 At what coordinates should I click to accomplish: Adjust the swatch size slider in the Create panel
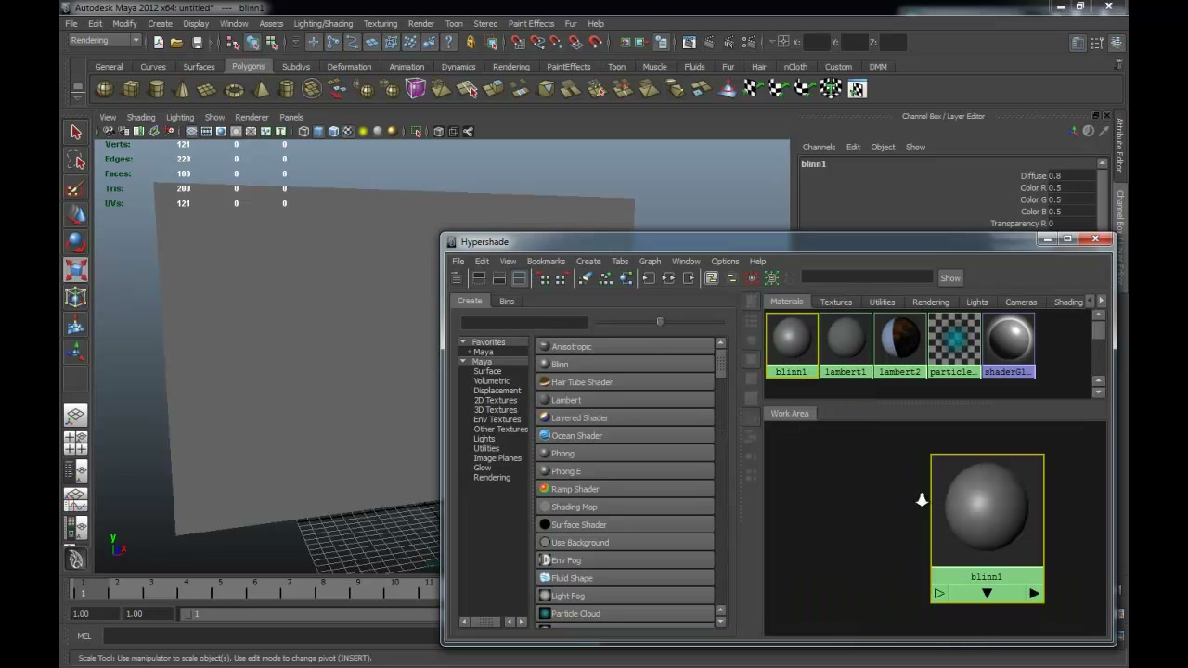click(660, 322)
